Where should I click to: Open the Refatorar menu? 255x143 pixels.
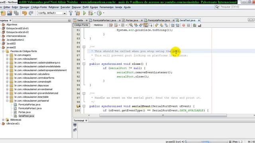pos(54,7)
